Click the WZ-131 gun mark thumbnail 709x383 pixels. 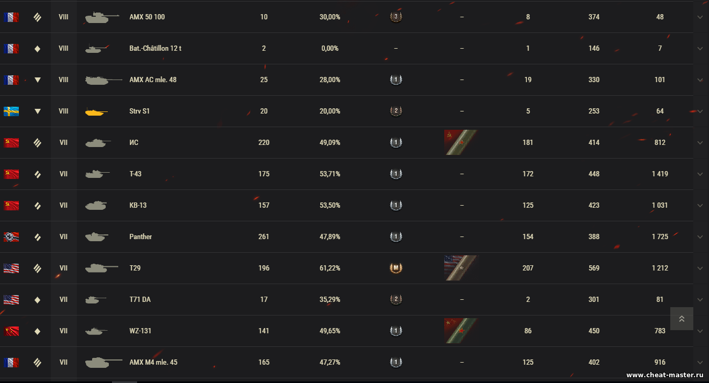coord(460,331)
